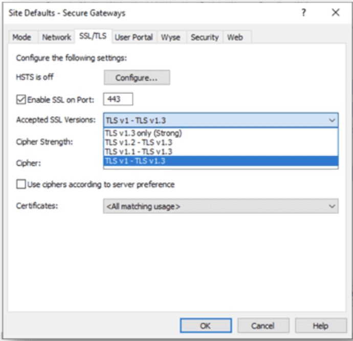
Task: Choose TLS v1.1 - TLS v1.3 option
Action: pyautogui.click(x=221, y=152)
